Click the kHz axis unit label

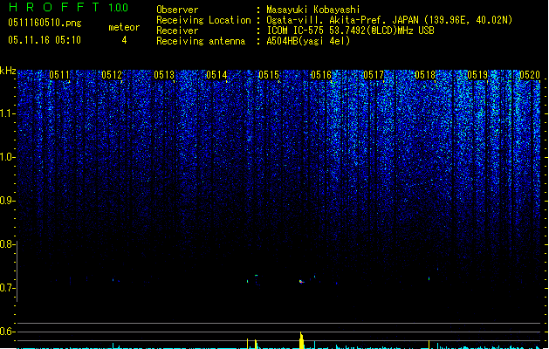[x=8, y=71]
